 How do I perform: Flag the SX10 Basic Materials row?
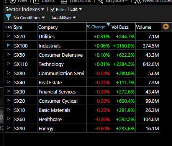click(8, 110)
